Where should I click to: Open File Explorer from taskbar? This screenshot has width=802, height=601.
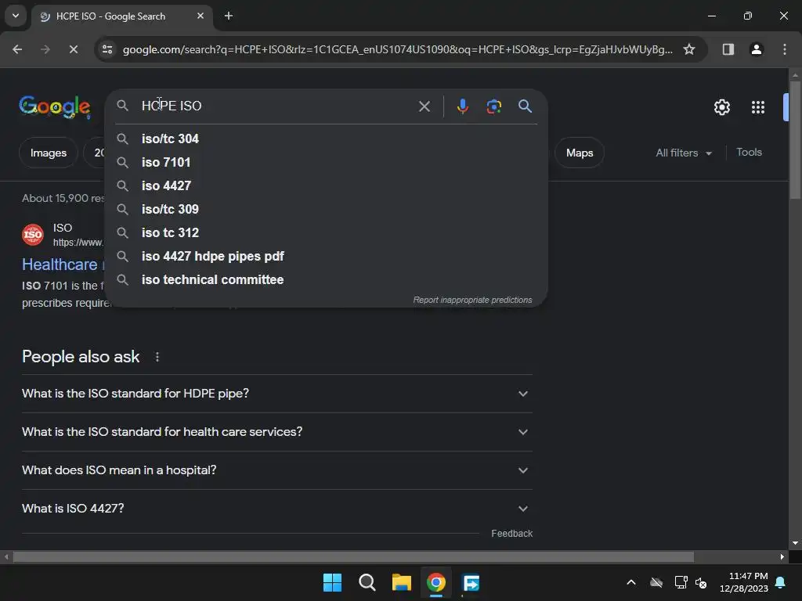pyautogui.click(x=402, y=582)
